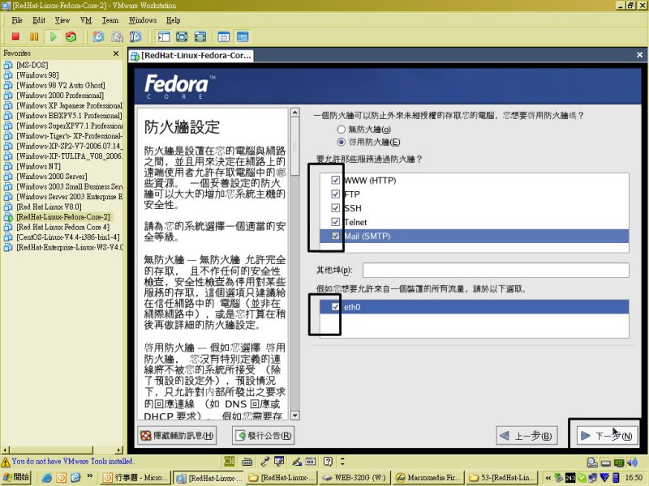Switch to WEB-320G (W:) taskbar item
This screenshot has height=486, width=649.
[x=354, y=478]
